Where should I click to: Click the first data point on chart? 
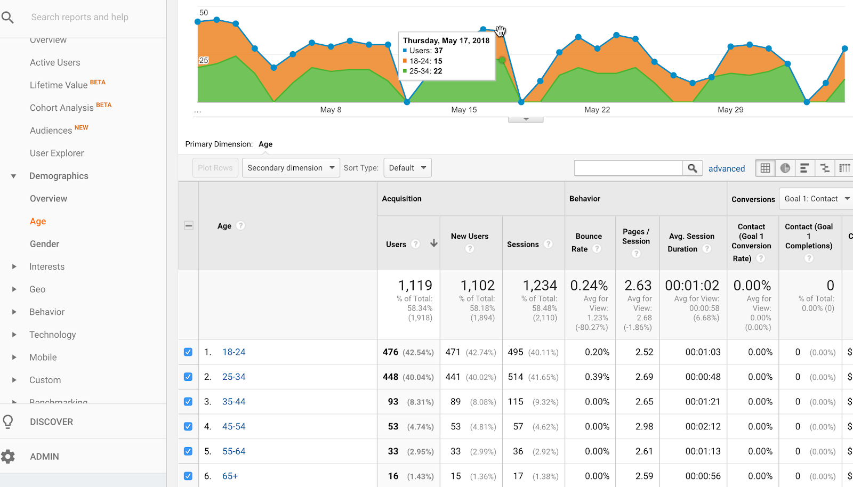coord(198,22)
